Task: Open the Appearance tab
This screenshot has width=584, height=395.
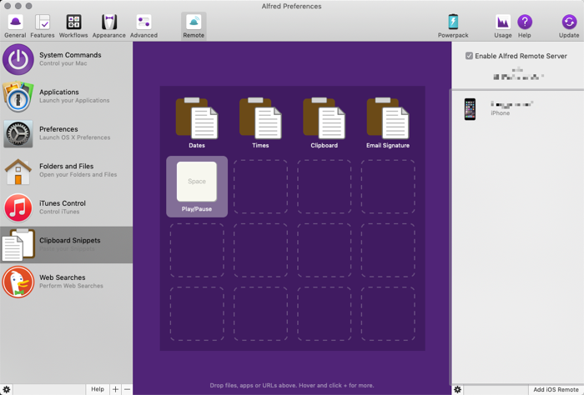Action: pyautogui.click(x=109, y=26)
